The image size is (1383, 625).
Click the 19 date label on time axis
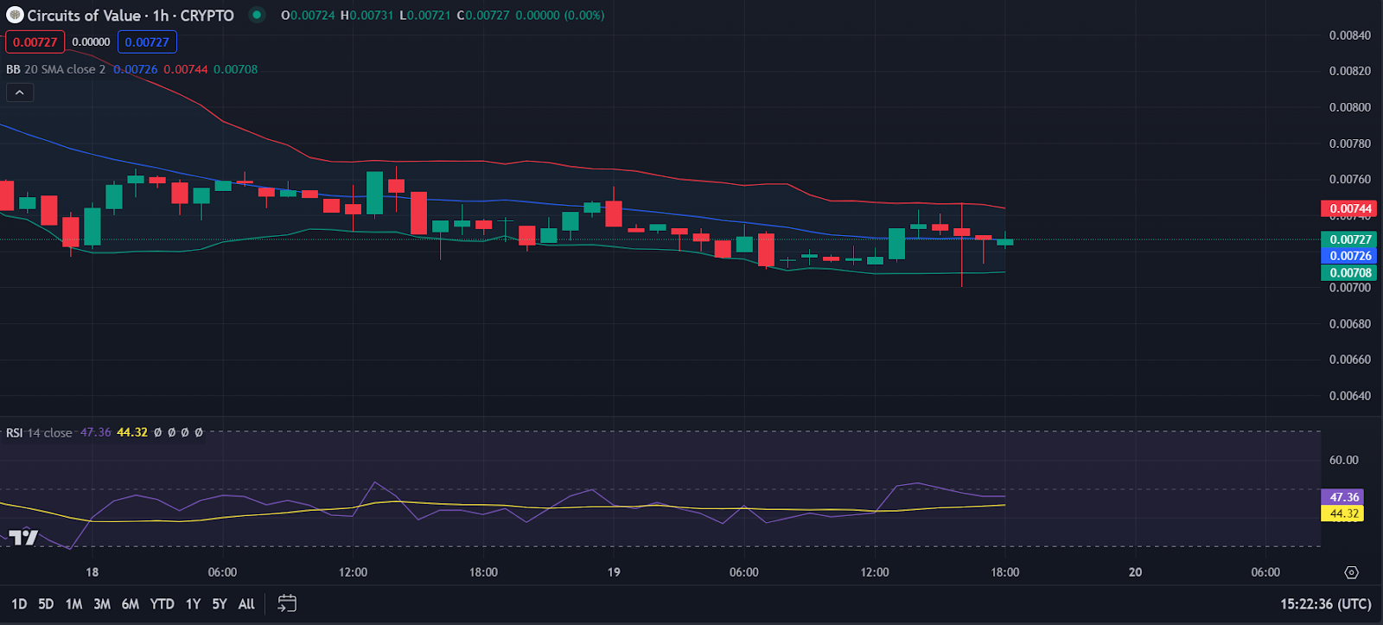pos(614,572)
